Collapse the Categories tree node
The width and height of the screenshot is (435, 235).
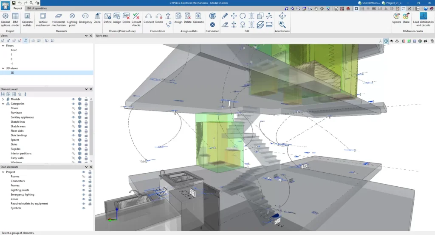(3, 104)
